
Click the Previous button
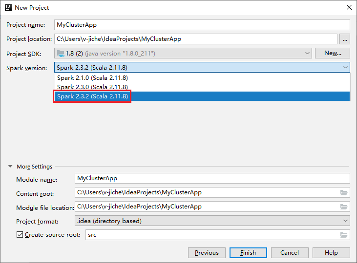click(x=207, y=253)
